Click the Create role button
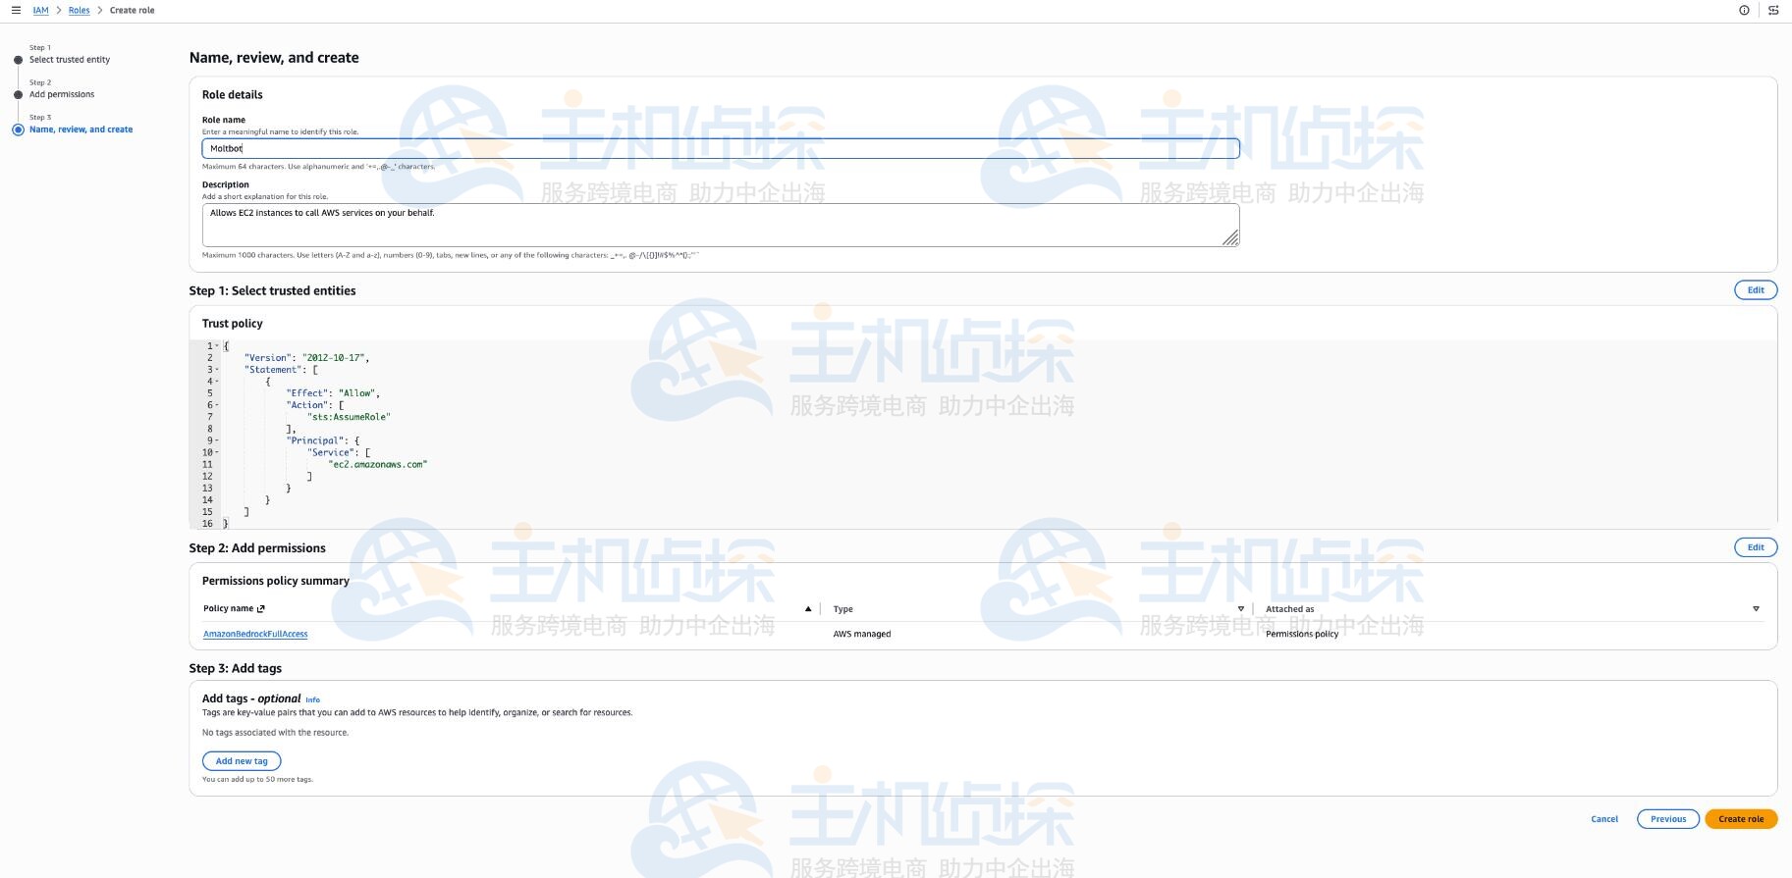Screen dimensions: 1792x878 (1740, 819)
